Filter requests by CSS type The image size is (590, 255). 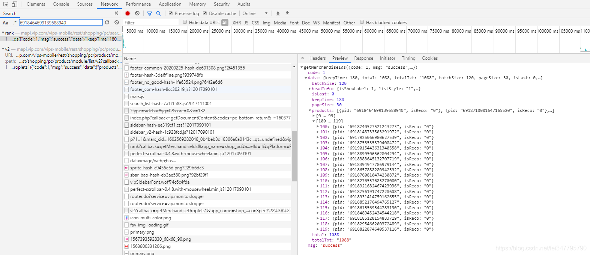click(x=255, y=23)
